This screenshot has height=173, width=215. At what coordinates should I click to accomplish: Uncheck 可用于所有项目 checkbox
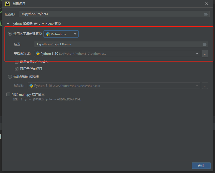click(x=17, y=69)
